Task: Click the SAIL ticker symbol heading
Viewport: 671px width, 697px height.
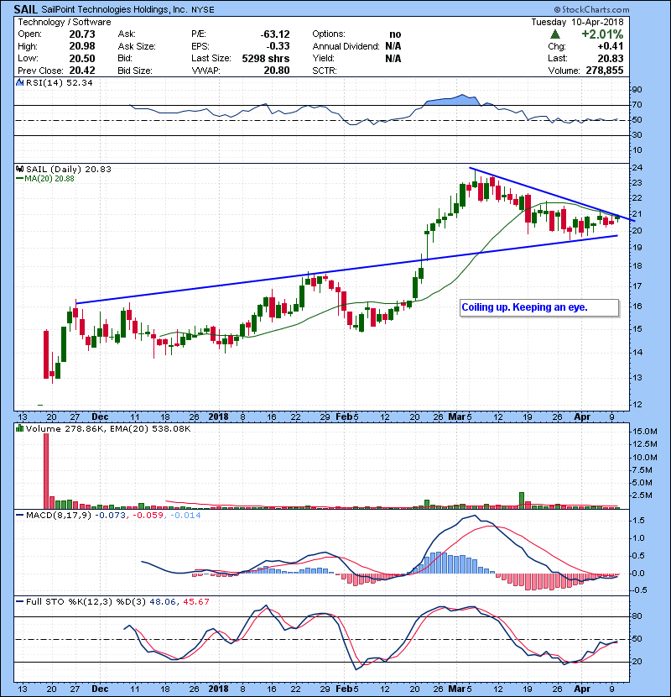Action: (x=26, y=9)
